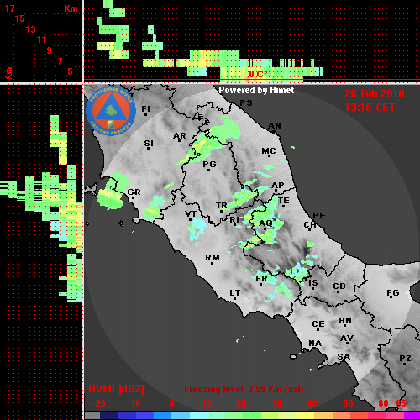420x420 pixels.
Task: Click the 'SA' city label on map
Action: [x=344, y=357]
